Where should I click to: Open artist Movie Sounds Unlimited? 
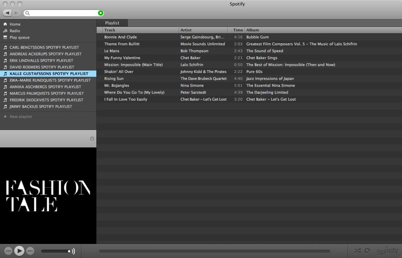[203, 44]
